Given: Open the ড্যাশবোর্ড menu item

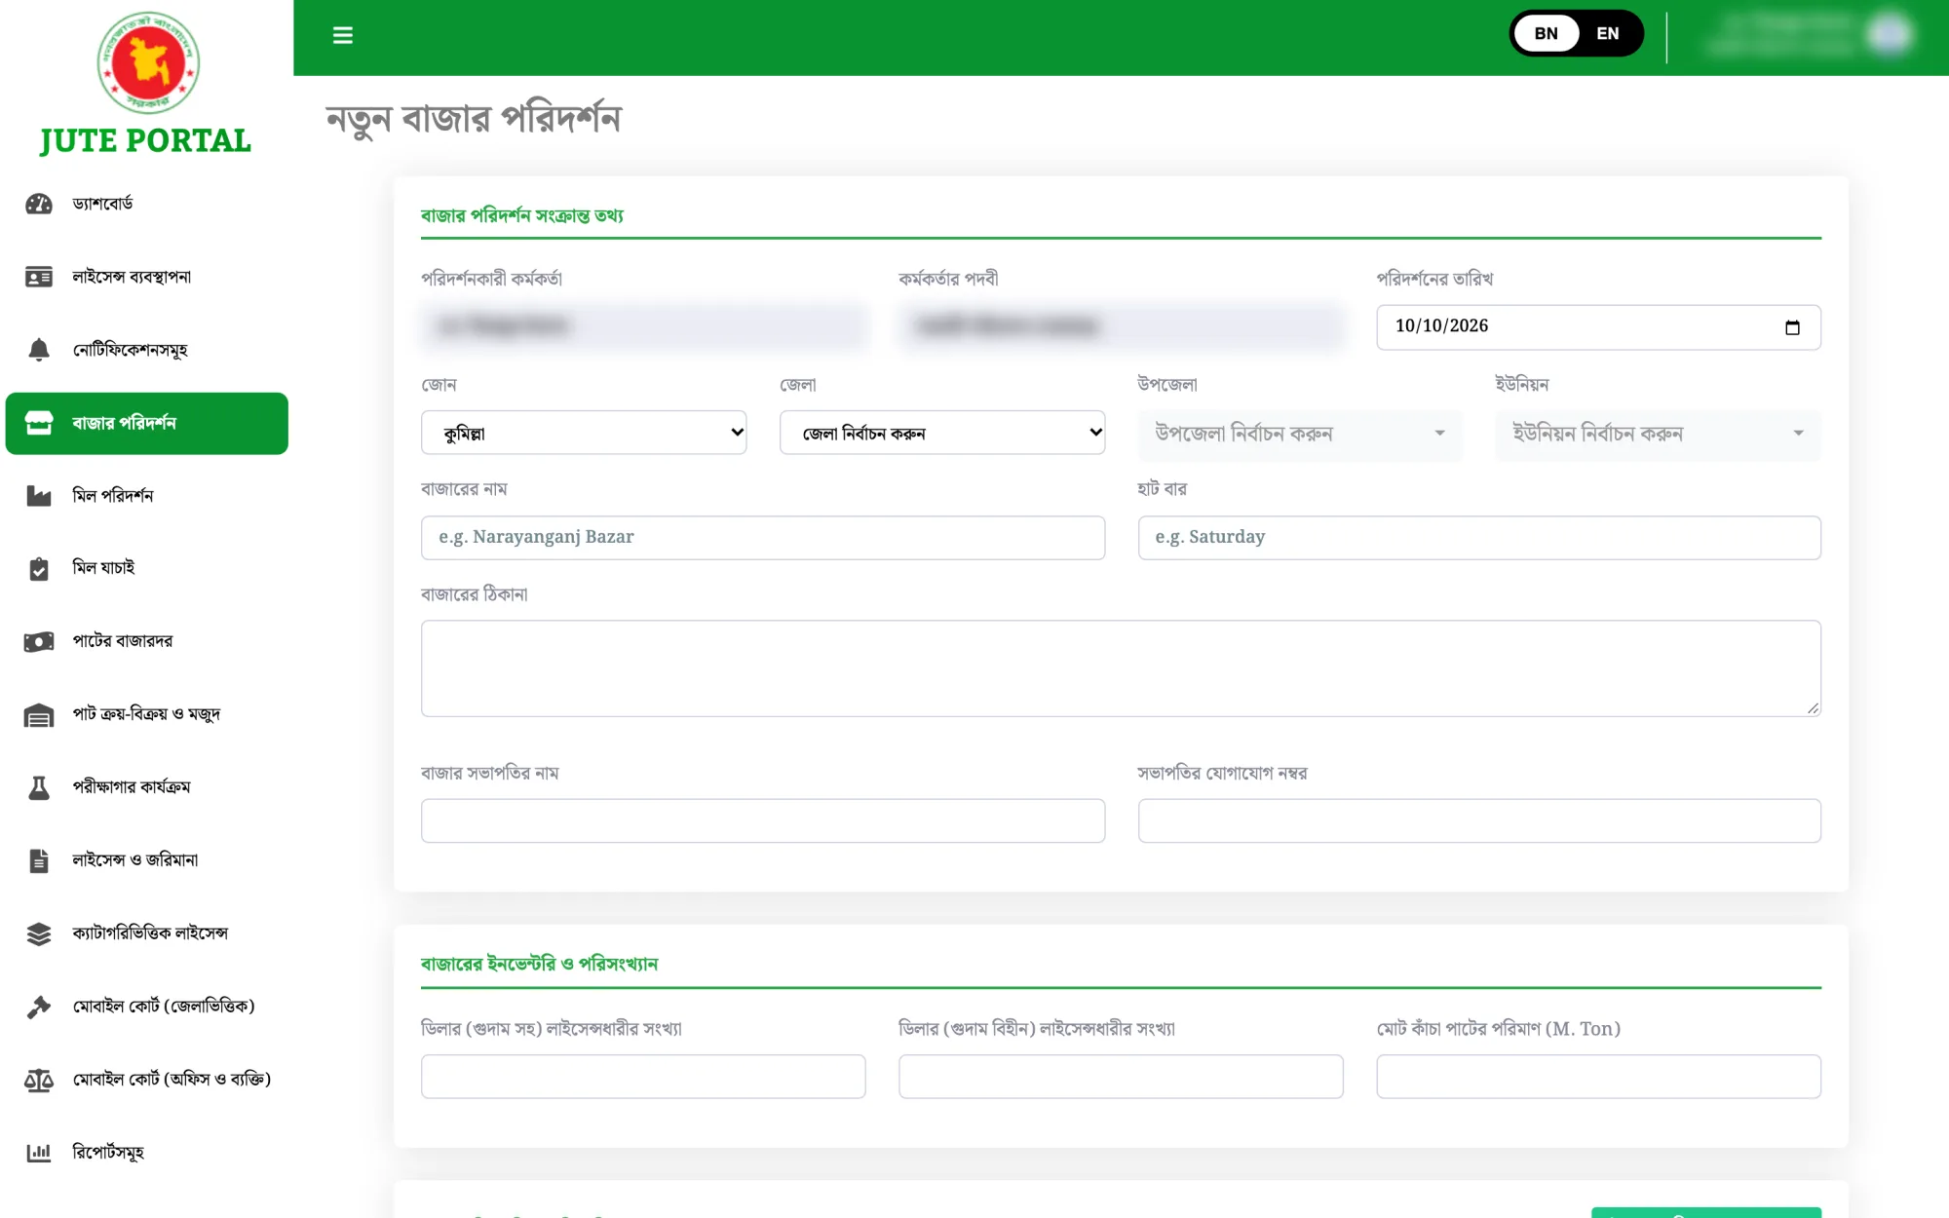Looking at the screenshot, I should click(x=146, y=204).
